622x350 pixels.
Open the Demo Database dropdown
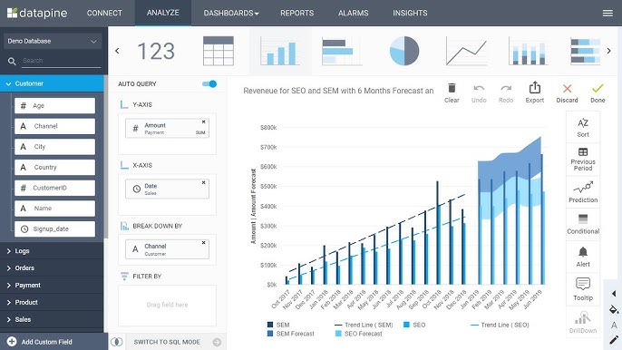[52, 41]
